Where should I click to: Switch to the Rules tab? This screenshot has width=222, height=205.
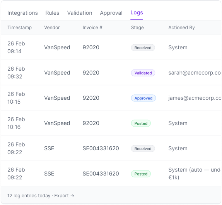click(x=52, y=13)
